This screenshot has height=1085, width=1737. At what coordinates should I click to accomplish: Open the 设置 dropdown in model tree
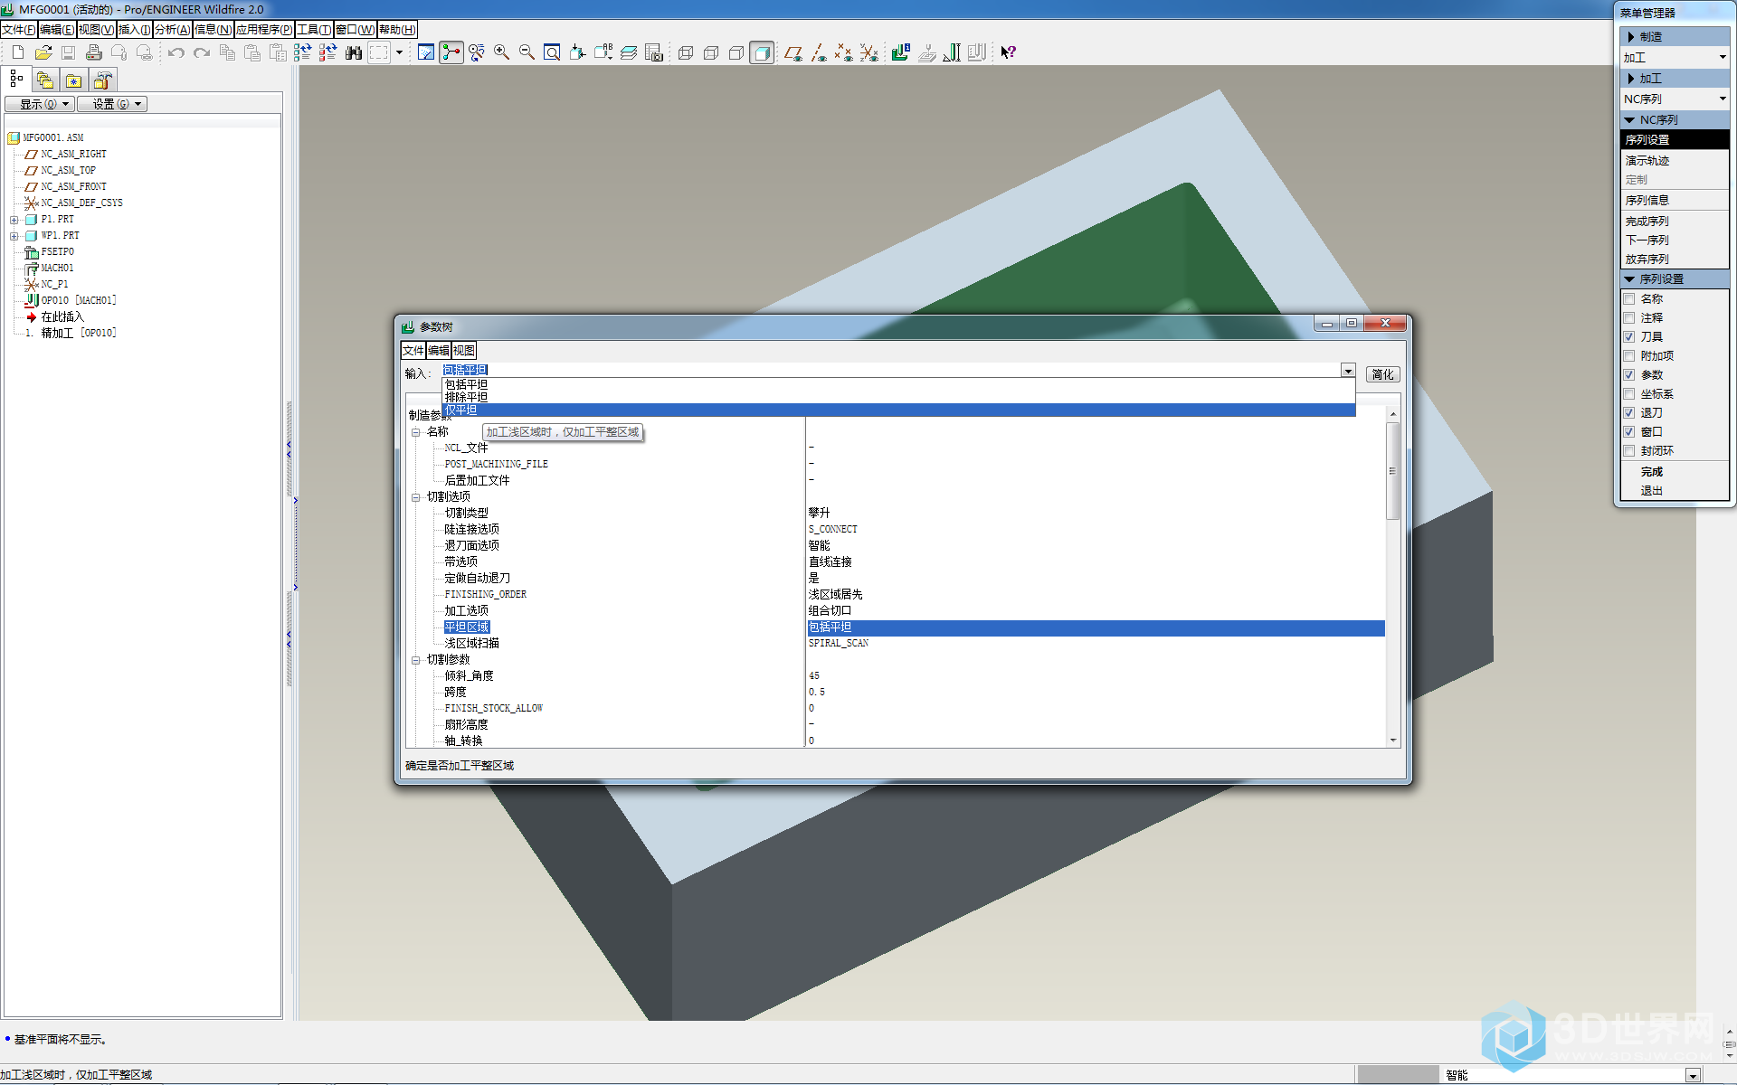113,104
